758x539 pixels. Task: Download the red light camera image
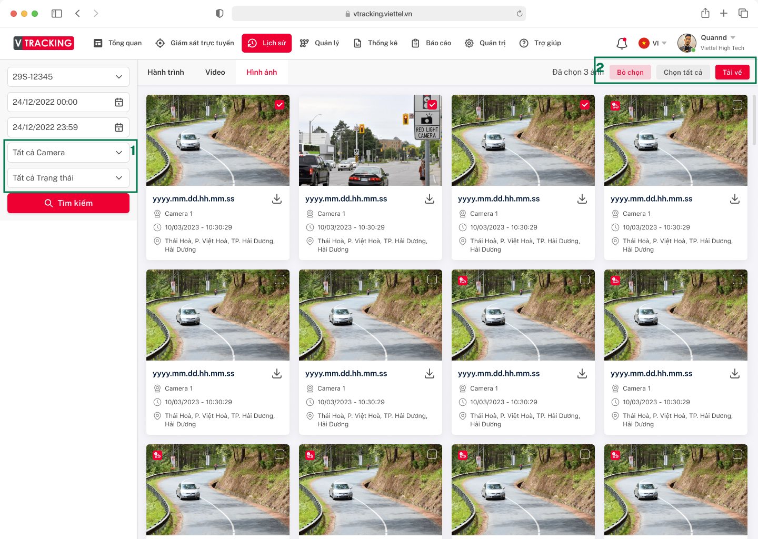click(x=430, y=199)
